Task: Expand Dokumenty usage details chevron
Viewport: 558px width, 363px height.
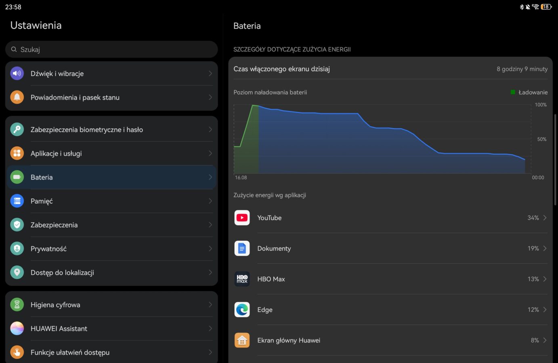Action: pos(545,248)
